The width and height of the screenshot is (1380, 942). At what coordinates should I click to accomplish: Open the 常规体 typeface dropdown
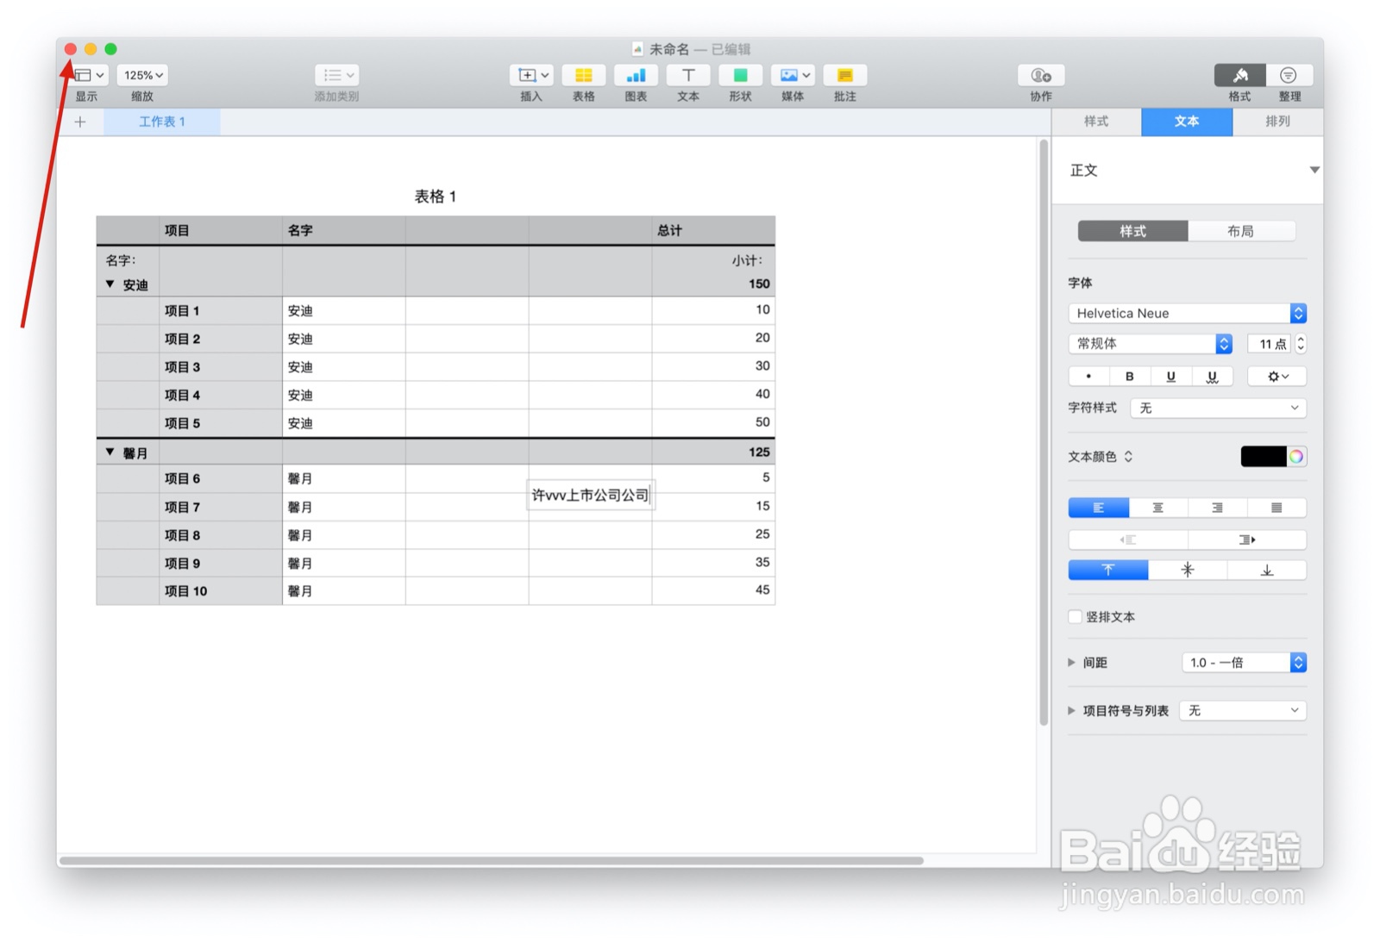[x=1151, y=343]
